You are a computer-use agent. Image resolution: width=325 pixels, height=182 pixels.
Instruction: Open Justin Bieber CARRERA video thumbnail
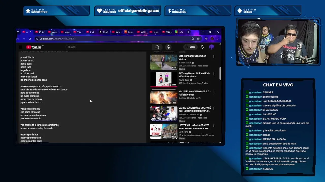click(164, 114)
